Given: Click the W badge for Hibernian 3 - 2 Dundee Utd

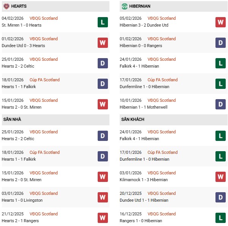Looking at the screenshot, I should (221, 22).
